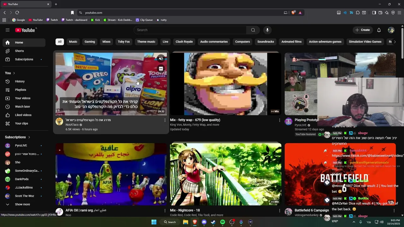Open options for the NotATaco video
This screenshot has width=404, height=227.
(x=165, y=120)
